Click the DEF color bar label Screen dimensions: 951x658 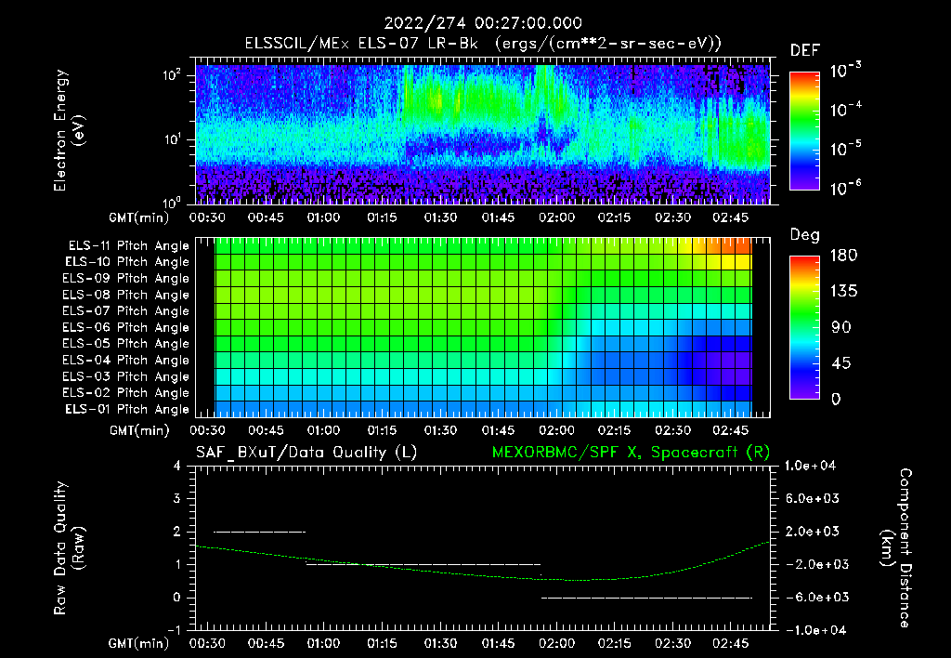tap(805, 51)
